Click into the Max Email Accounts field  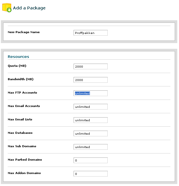pyautogui.click(x=91, y=107)
